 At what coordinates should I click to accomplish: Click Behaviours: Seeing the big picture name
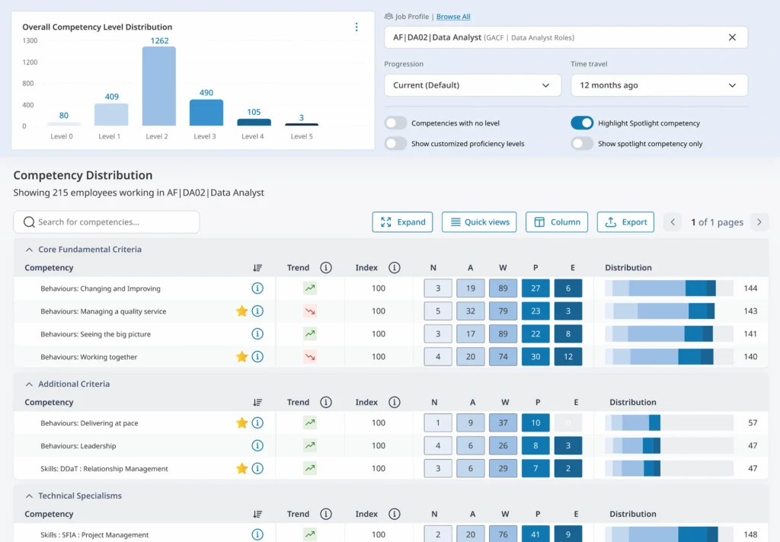click(x=95, y=334)
